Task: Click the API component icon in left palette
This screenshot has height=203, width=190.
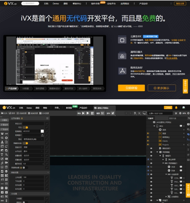Action: click(x=6, y=134)
